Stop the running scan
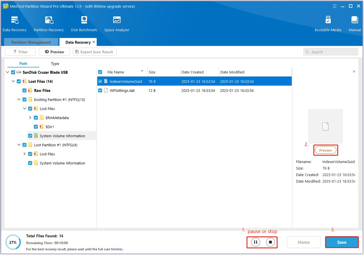Screen dimensions: 364x256 [x=271, y=242]
